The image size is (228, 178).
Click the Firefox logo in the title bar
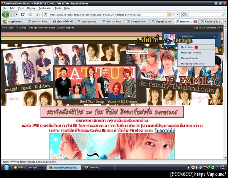click(x=3, y=3)
